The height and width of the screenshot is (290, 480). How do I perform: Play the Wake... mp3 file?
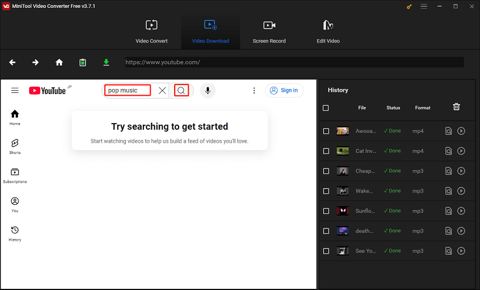coord(462,191)
